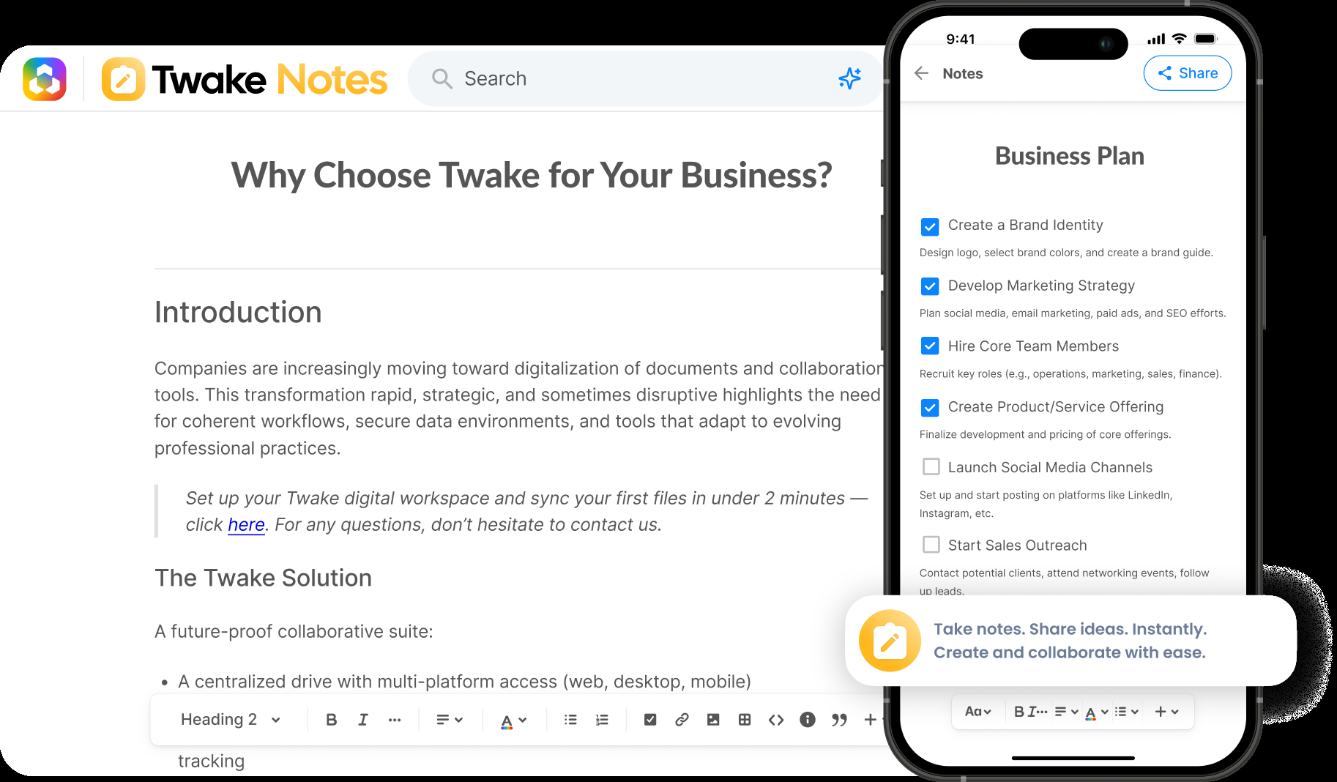Viewport: 1337px width, 782px height.
Task: Click the Share button on the phone
Action: [x=1188, y=73]
